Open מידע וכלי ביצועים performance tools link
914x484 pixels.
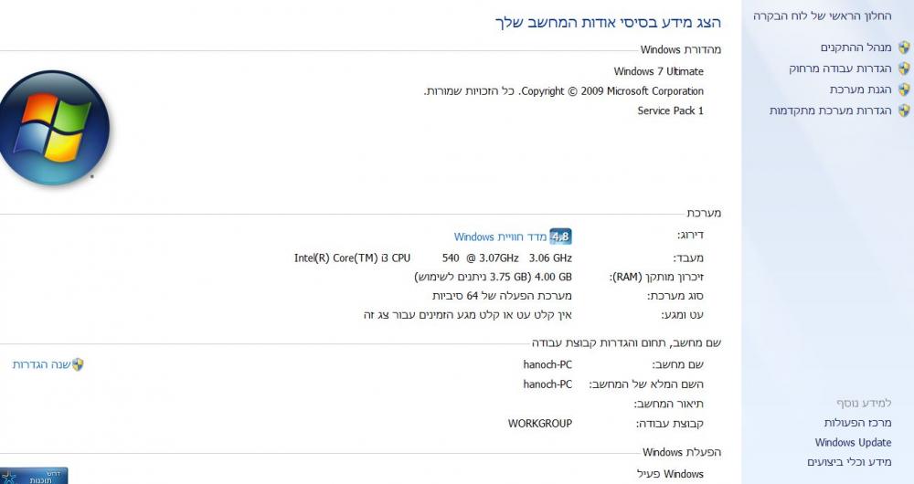pyautogui.click(x=849, y=462)
